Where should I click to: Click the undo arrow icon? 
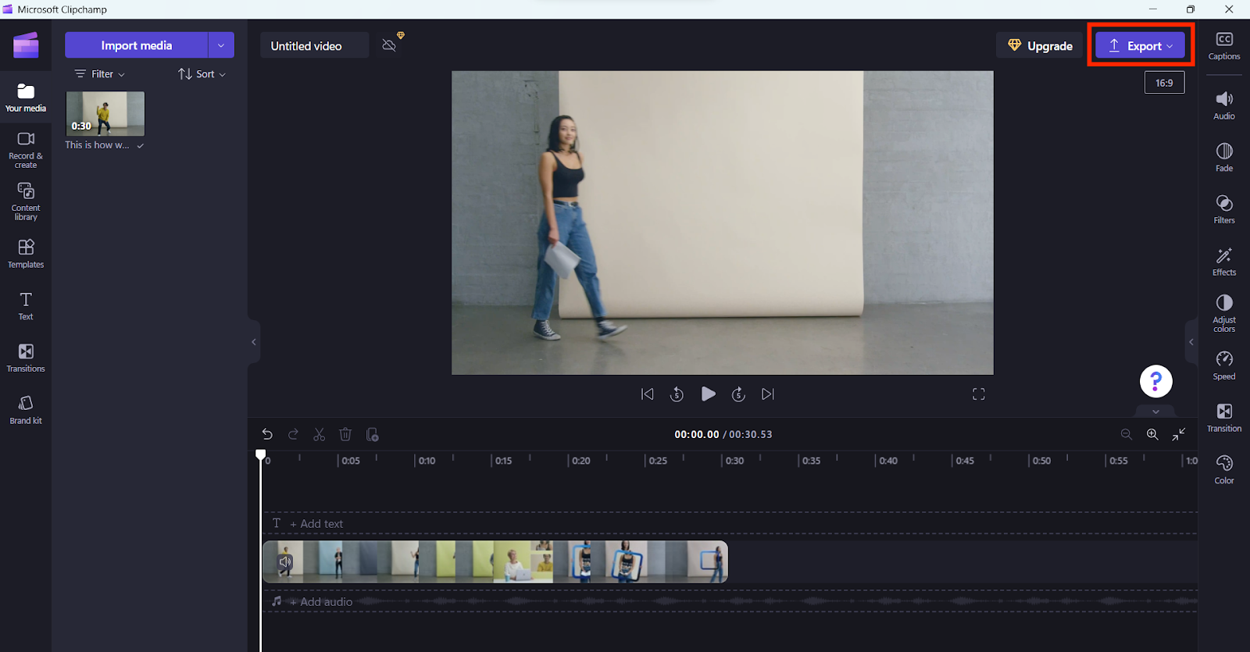(x=267, y=434)
